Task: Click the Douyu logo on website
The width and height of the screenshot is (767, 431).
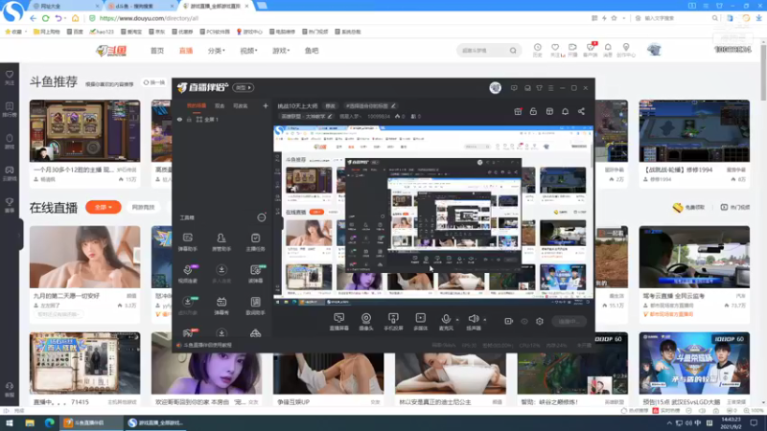Action: 111,51
